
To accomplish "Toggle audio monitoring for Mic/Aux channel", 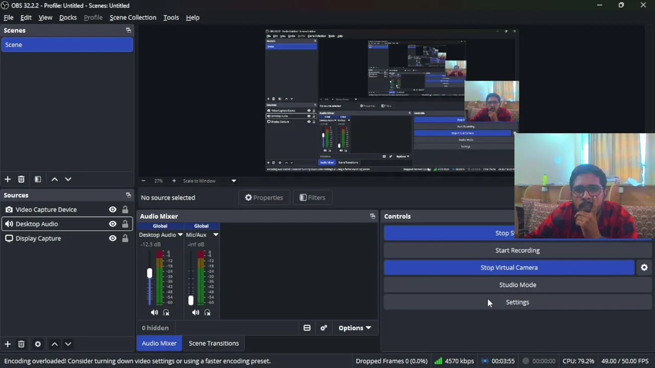I will coord(207,312).
